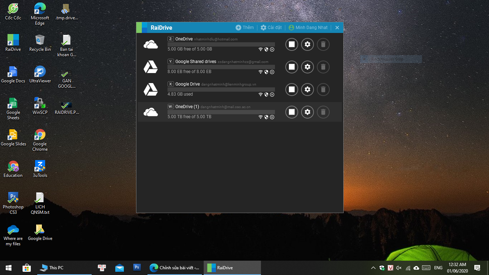Open Cài đặt settings in RaiDrive
The height and width of the screenshot is (275, 489).
(271, 28)
